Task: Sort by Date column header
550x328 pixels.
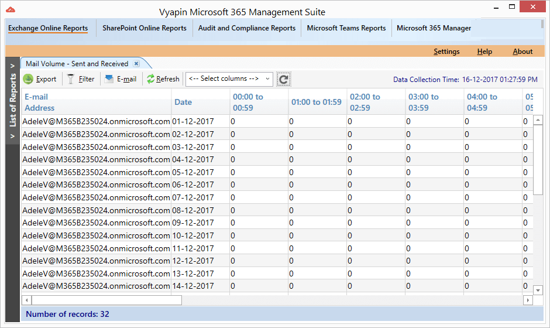Action: click(x=201, y=102)
